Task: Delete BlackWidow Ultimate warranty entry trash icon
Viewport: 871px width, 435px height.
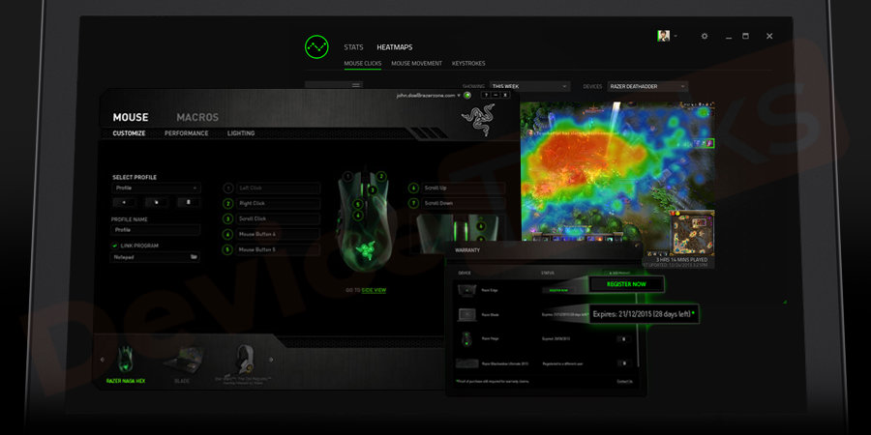Action: point(624,363)
